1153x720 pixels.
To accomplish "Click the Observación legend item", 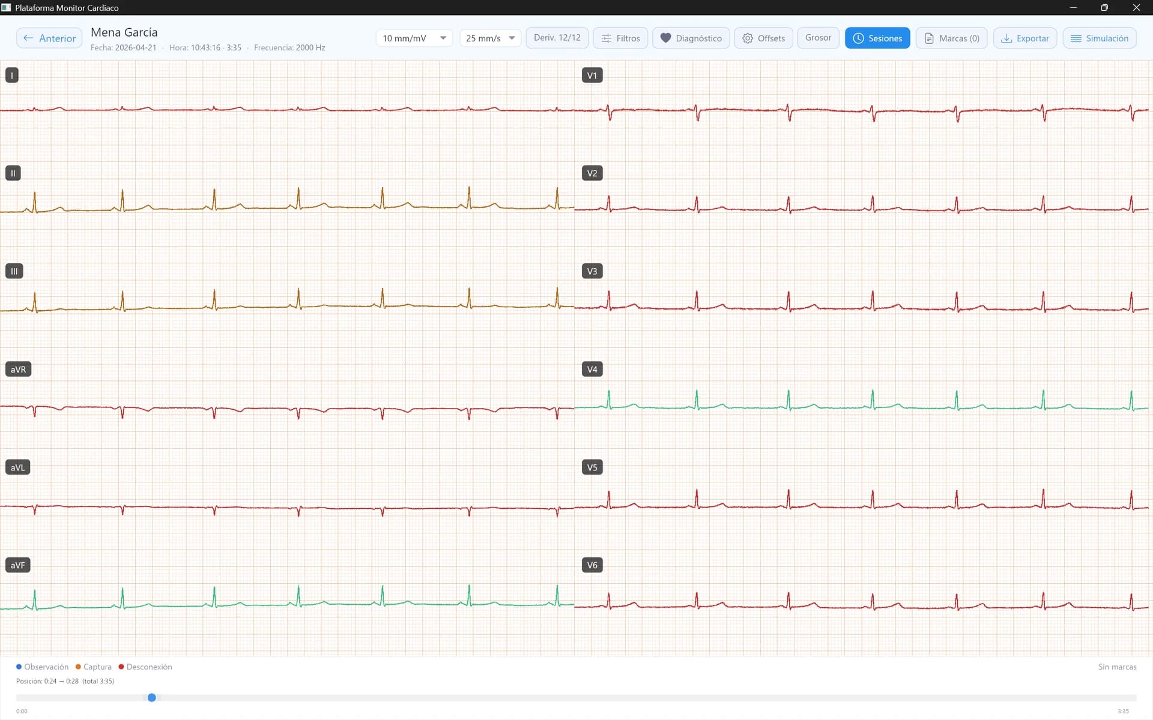I will coord(43,667).
